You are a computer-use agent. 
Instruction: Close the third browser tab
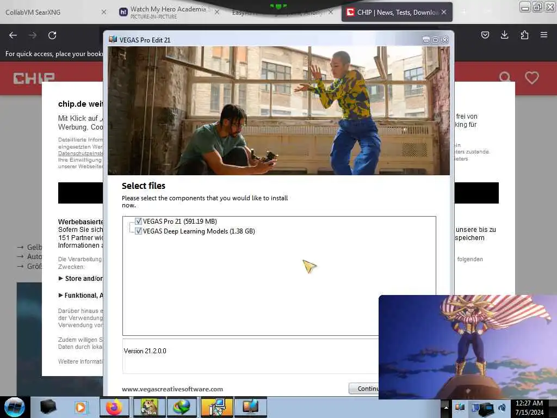(331, 12)
